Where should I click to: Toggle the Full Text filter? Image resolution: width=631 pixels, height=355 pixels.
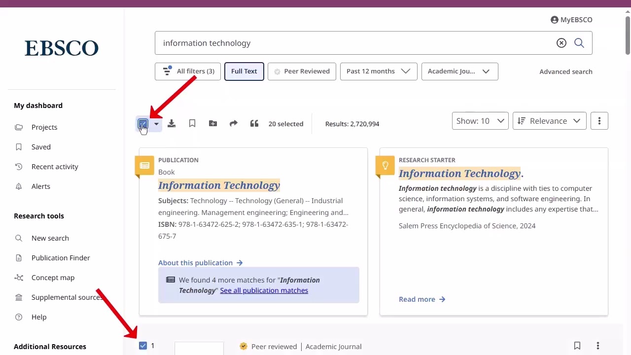pyautogui.click(x=244, y=71)
